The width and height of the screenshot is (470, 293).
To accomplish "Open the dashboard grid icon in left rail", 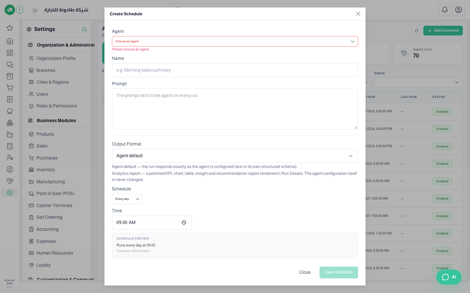I will 10,53.
